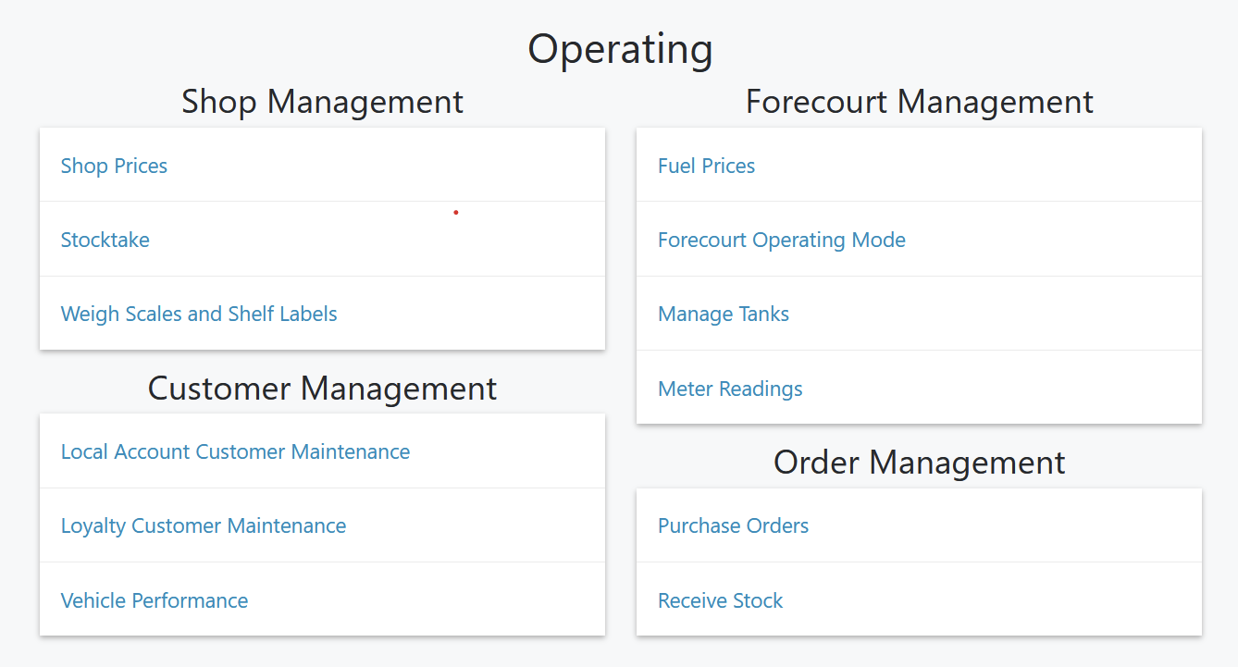Open Loyalty Customer Maintenance
This screenshot has height=667, width=1238.
pos(204,525)
